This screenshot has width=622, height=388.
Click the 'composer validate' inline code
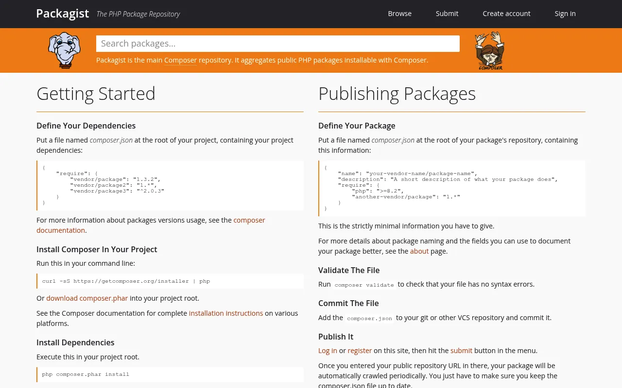(x=364, y=285)
